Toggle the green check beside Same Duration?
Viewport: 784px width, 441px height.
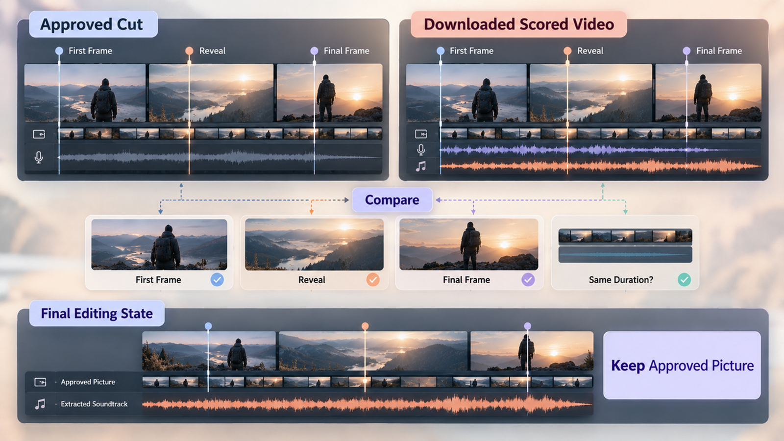coord(684,279)
